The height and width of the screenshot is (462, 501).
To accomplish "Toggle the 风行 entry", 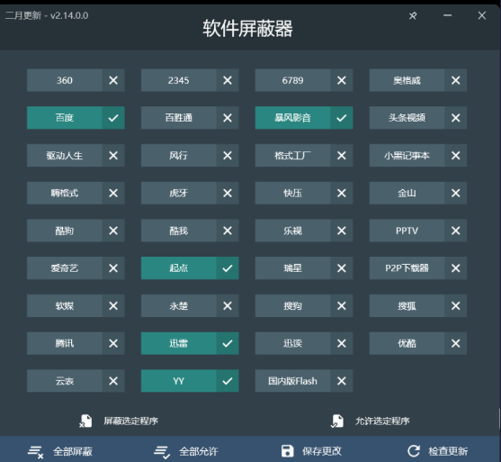I will point(190,156).
